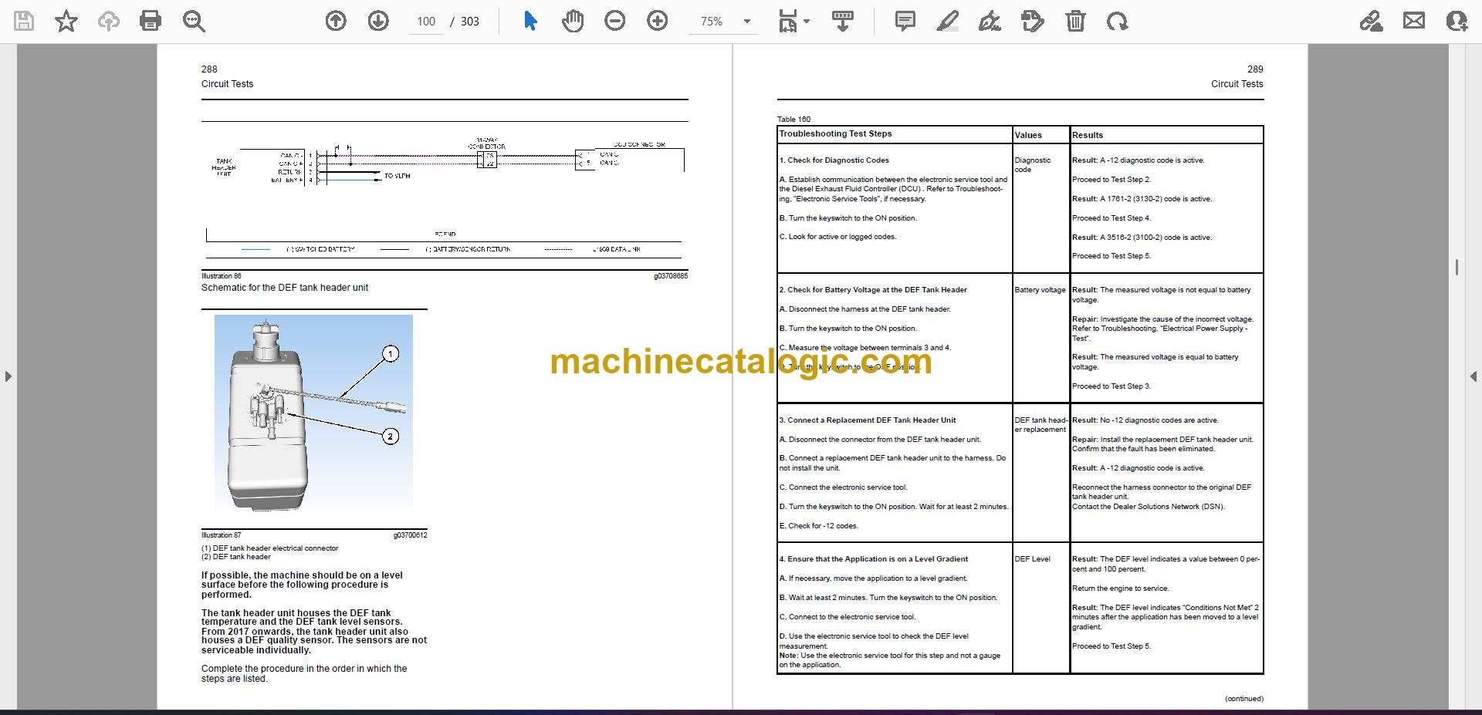This screenshot has height=715, width=1482.
Task: Expand the left navigation pane arrow
Action: (x=8, y=376)
